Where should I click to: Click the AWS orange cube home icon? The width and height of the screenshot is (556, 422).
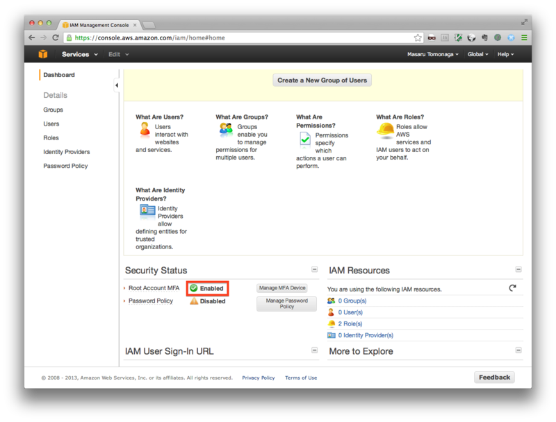pyautogui.click(x=43, y=54)
